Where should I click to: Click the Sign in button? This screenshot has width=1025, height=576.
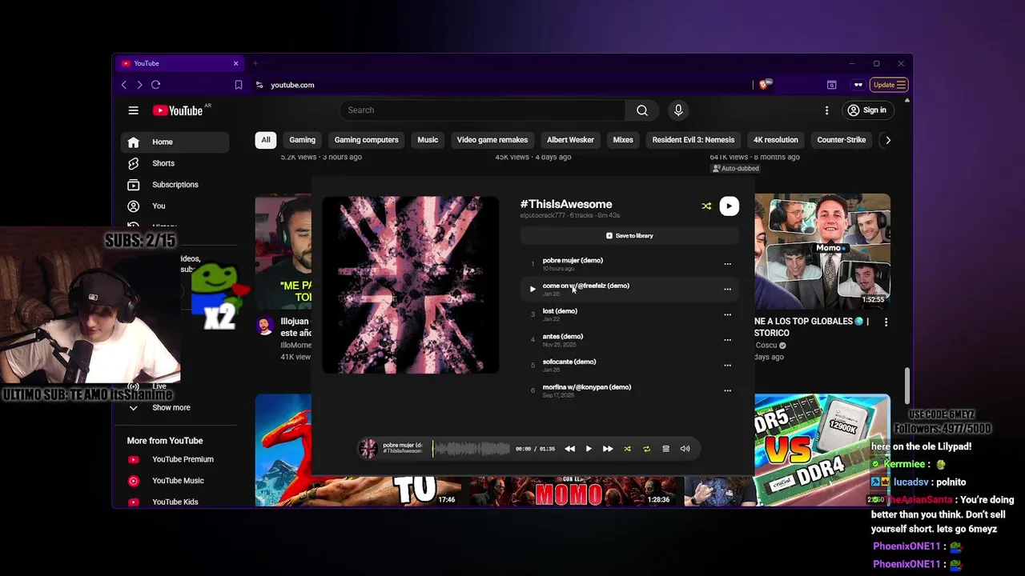(867, 110)
